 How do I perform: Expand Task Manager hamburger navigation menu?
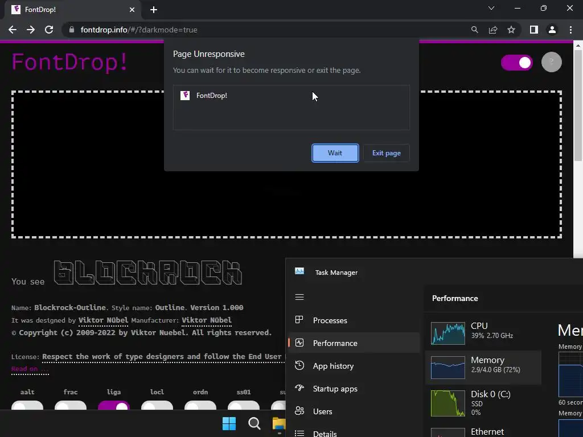pyautogui.click(x=299, y=297)
